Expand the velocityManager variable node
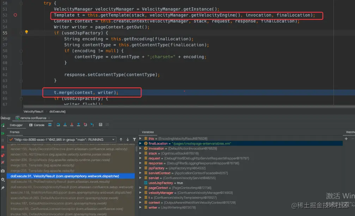 point(140,192)
